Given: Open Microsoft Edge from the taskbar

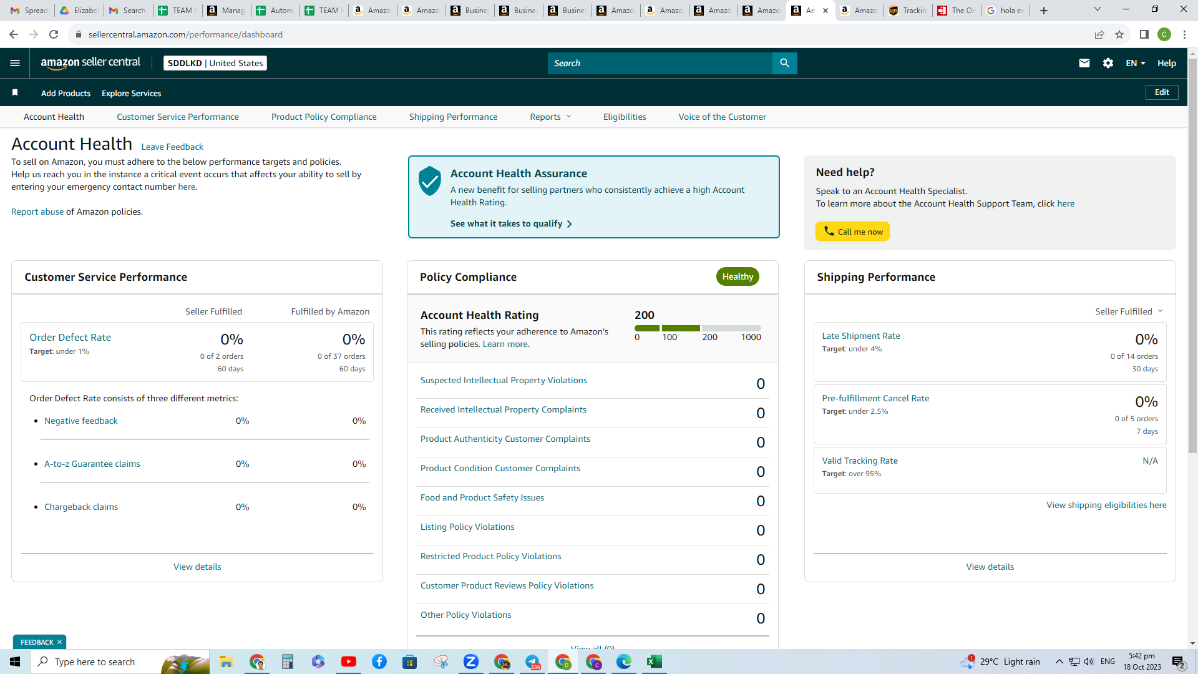Looking at the screenshot, I should (624, 662).
